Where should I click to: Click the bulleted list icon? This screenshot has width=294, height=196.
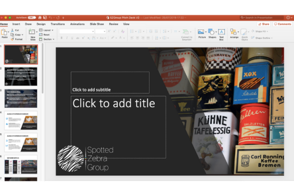click(132, 31)
